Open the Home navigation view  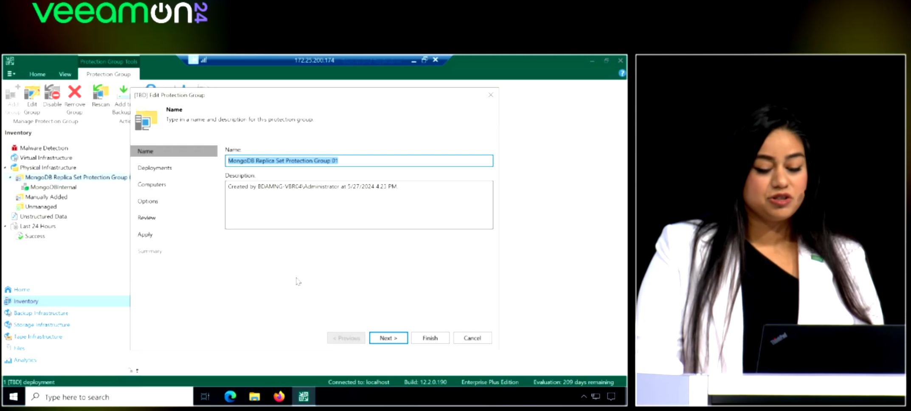click(22, 289)
